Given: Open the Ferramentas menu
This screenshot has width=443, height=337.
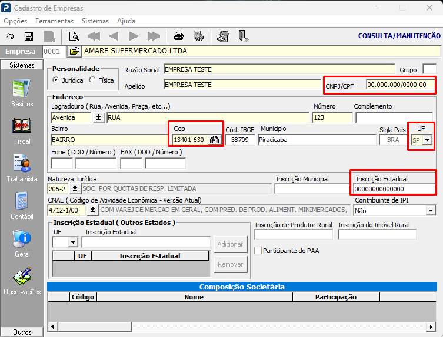Looking at the screenshot, I should [x=54, y=21].
